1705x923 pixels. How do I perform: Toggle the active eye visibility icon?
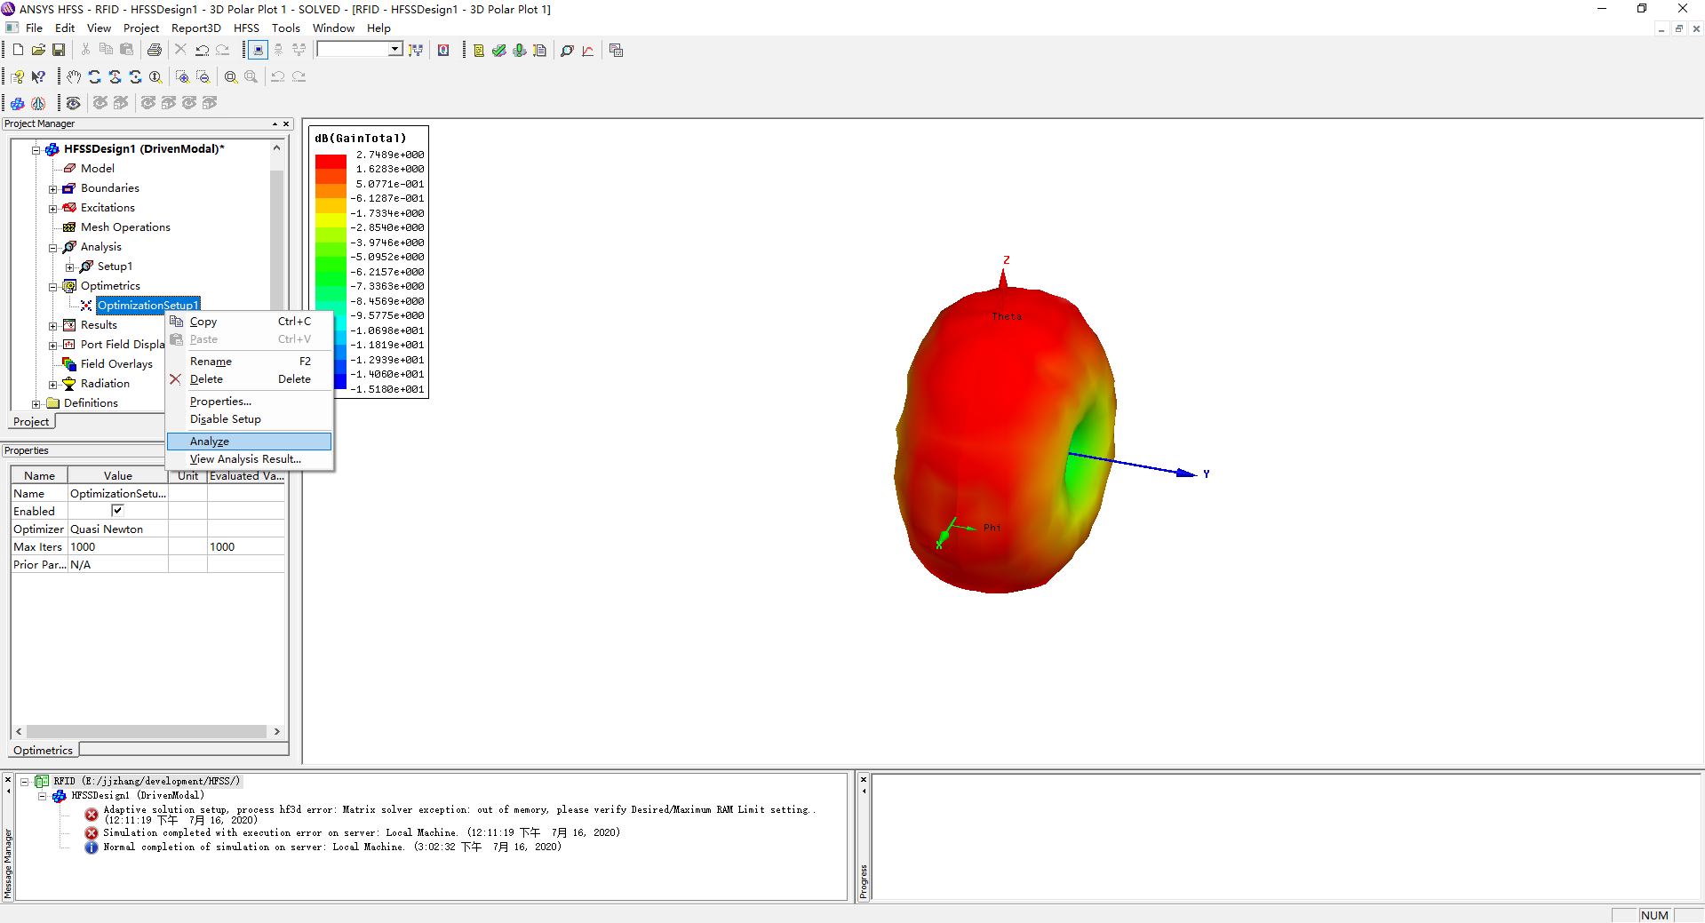(x=74, y=103)
